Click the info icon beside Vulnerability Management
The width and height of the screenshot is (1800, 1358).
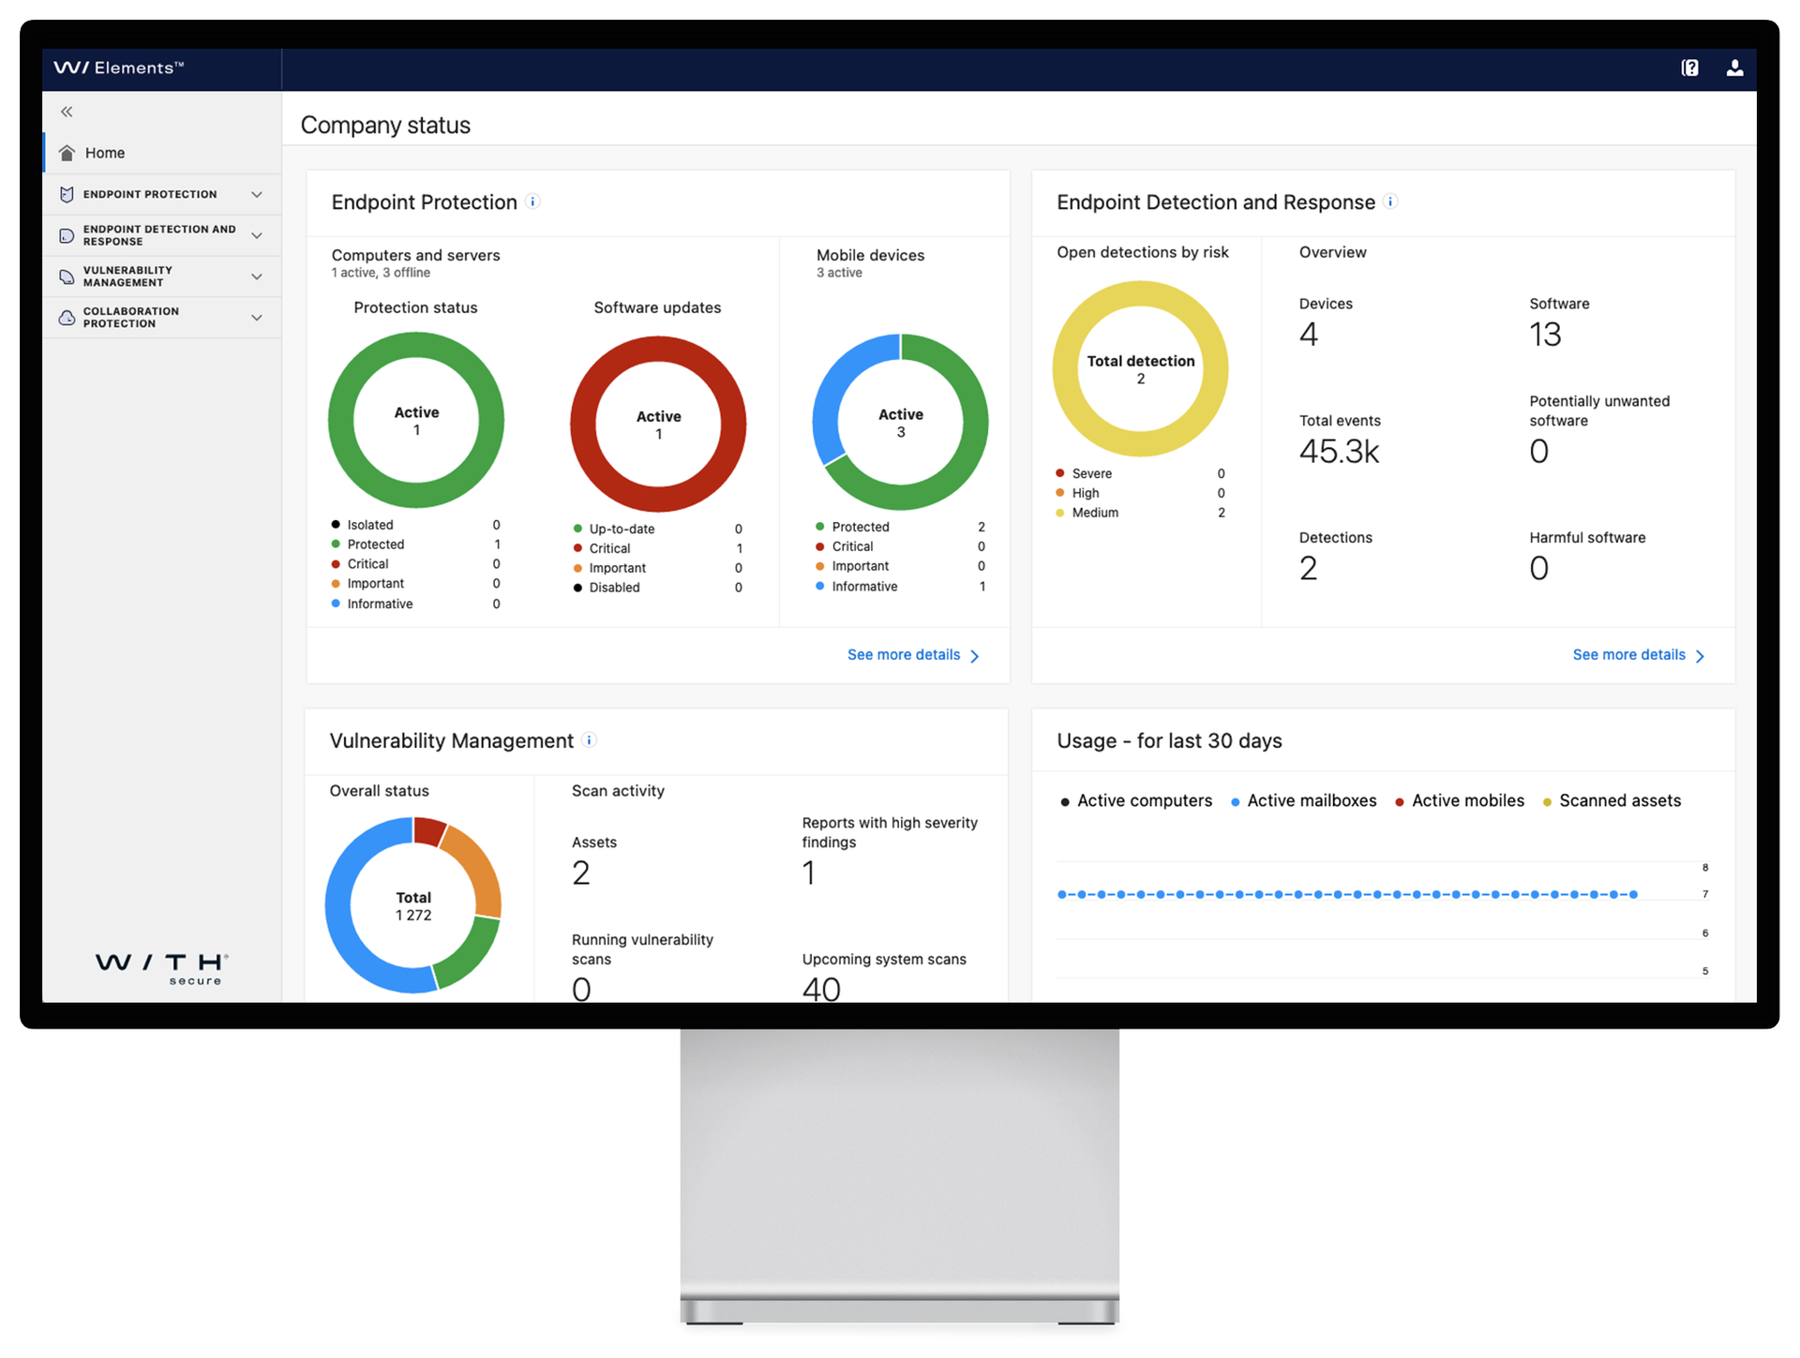590,739
